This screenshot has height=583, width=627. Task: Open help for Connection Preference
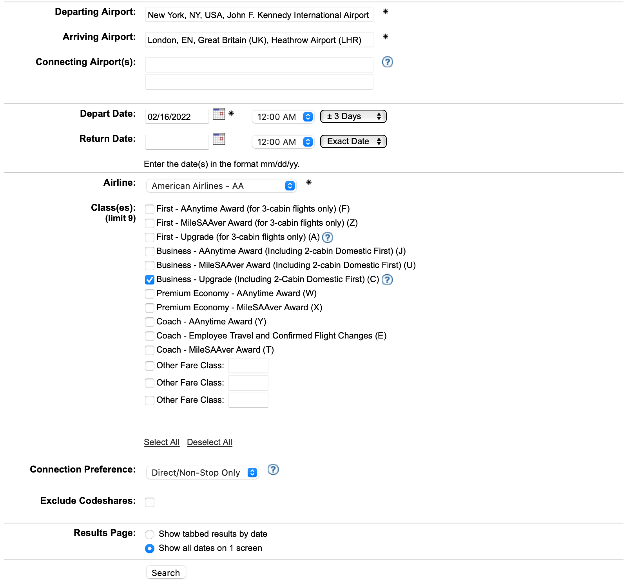coord(273,470)
